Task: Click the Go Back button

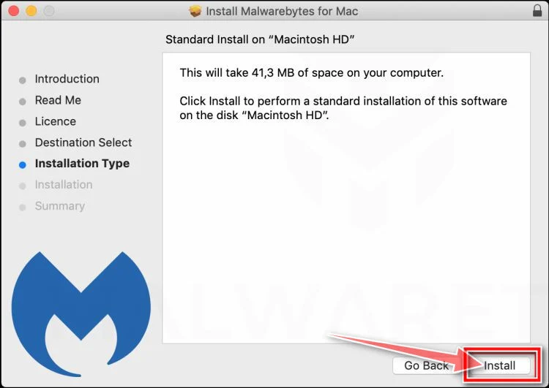Action: pos(426,365)
